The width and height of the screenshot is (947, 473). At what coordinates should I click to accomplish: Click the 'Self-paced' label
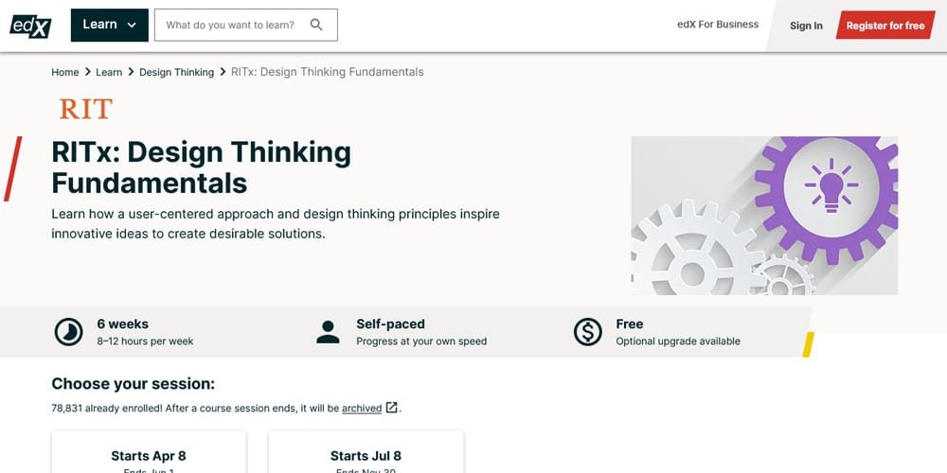(x=390, y=324)
